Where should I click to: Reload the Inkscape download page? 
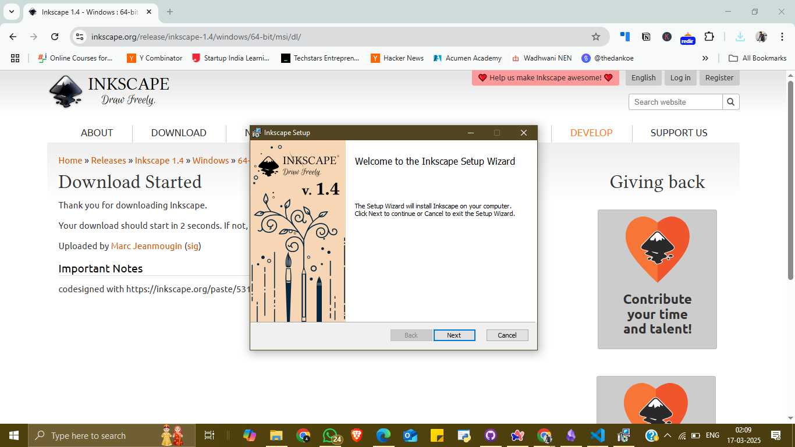tap(55, 37)
